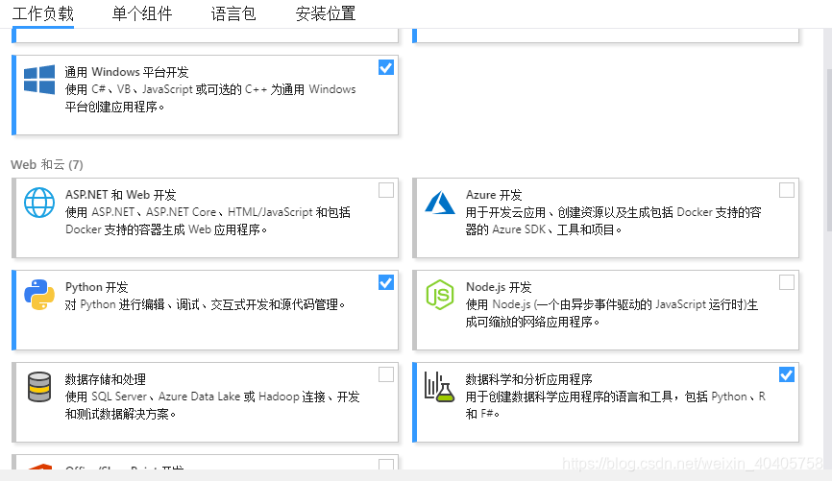The height and width of the screenshot is (481, 832).
Task: Uncheck 通用 Windows 平台开发 checkbox
Action: click(x=386, y=67)
